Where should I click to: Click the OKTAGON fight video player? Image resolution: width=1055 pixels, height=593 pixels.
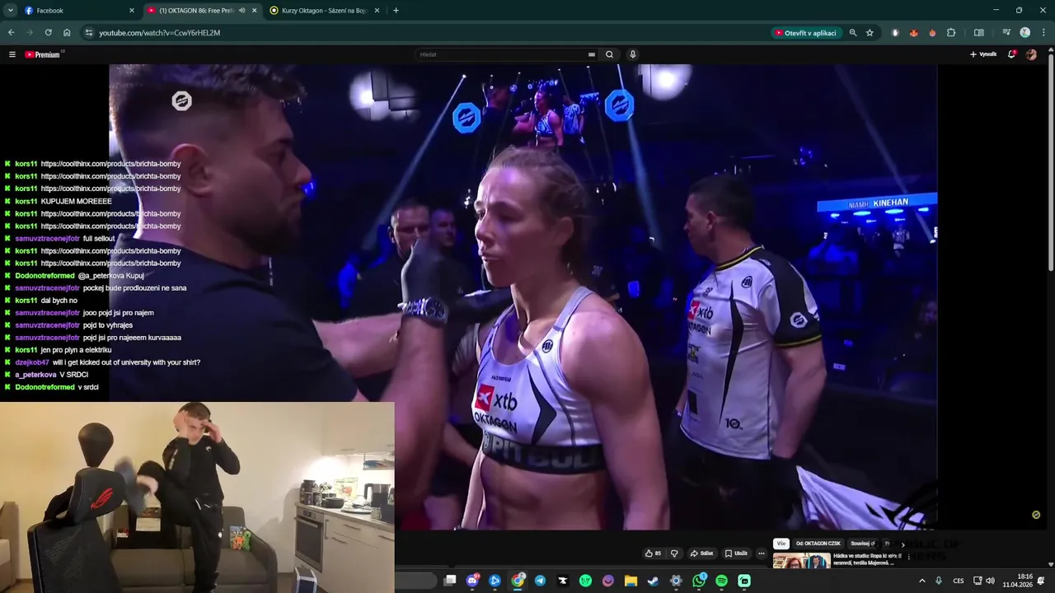coord(523,296)
